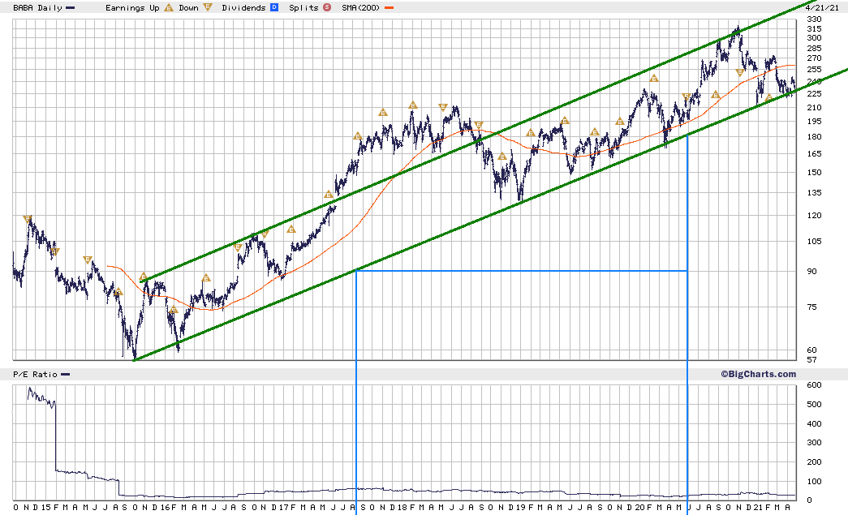
Task: Click the 255 price axis value
Action: 814,69
